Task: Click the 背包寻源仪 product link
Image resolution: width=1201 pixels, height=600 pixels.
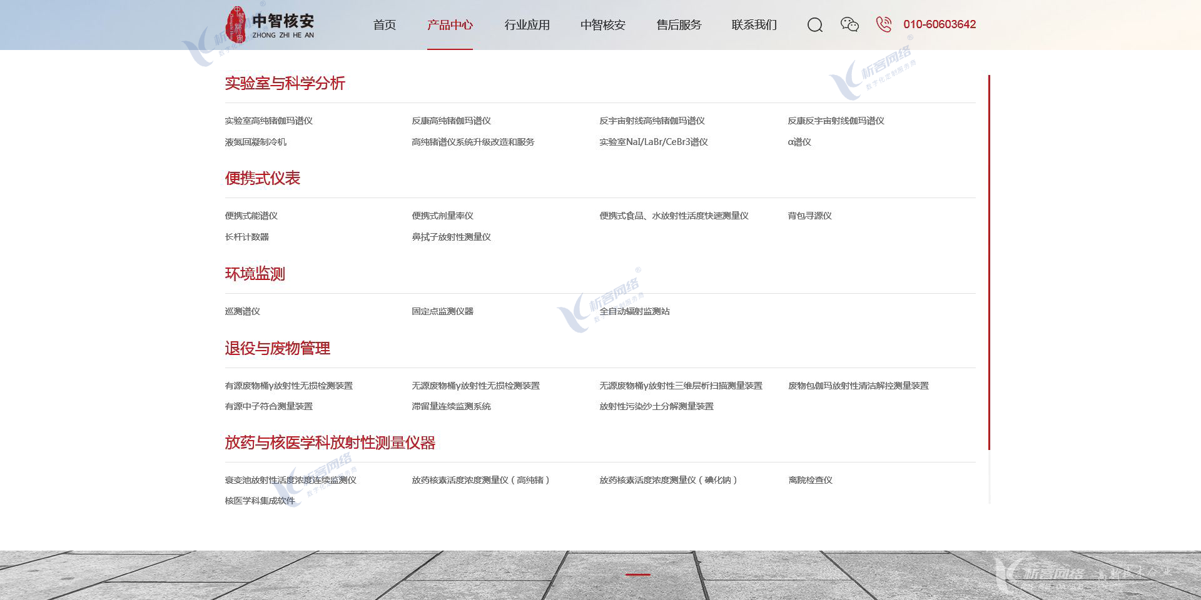Action: click(809, 216)
